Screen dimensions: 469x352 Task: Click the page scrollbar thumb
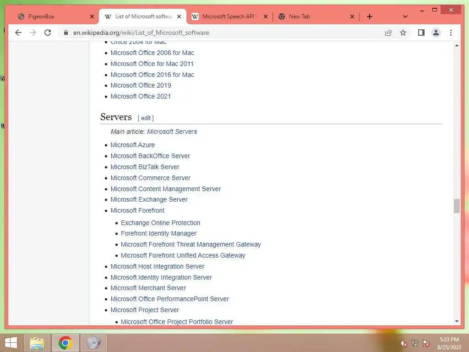point(457,206)
